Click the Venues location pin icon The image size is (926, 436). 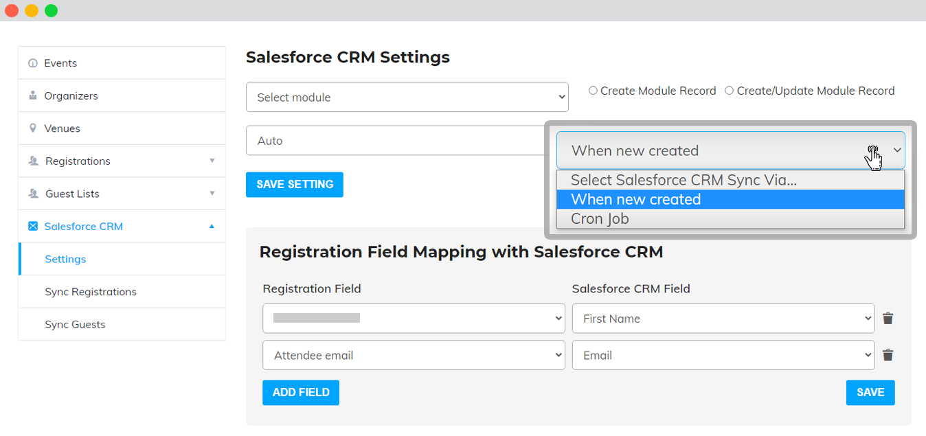coord(32,128)
